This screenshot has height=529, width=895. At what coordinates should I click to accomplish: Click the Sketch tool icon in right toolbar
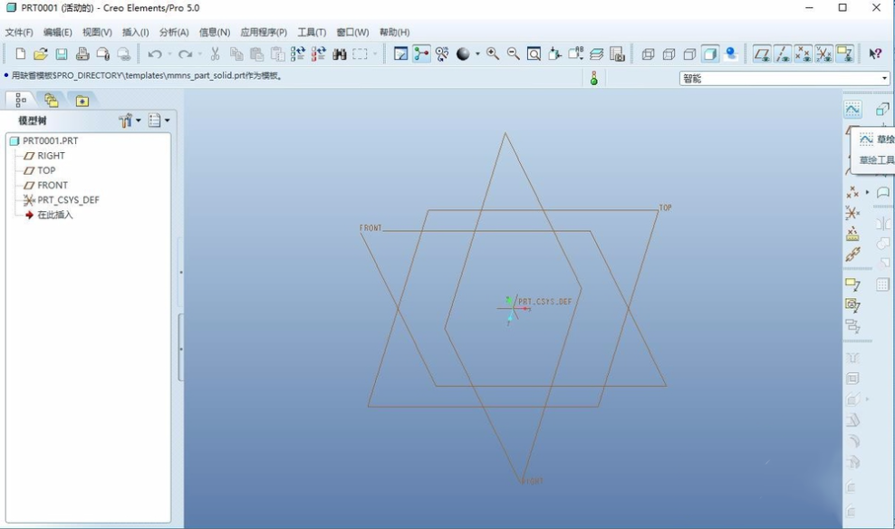click(x=852, y=110)
